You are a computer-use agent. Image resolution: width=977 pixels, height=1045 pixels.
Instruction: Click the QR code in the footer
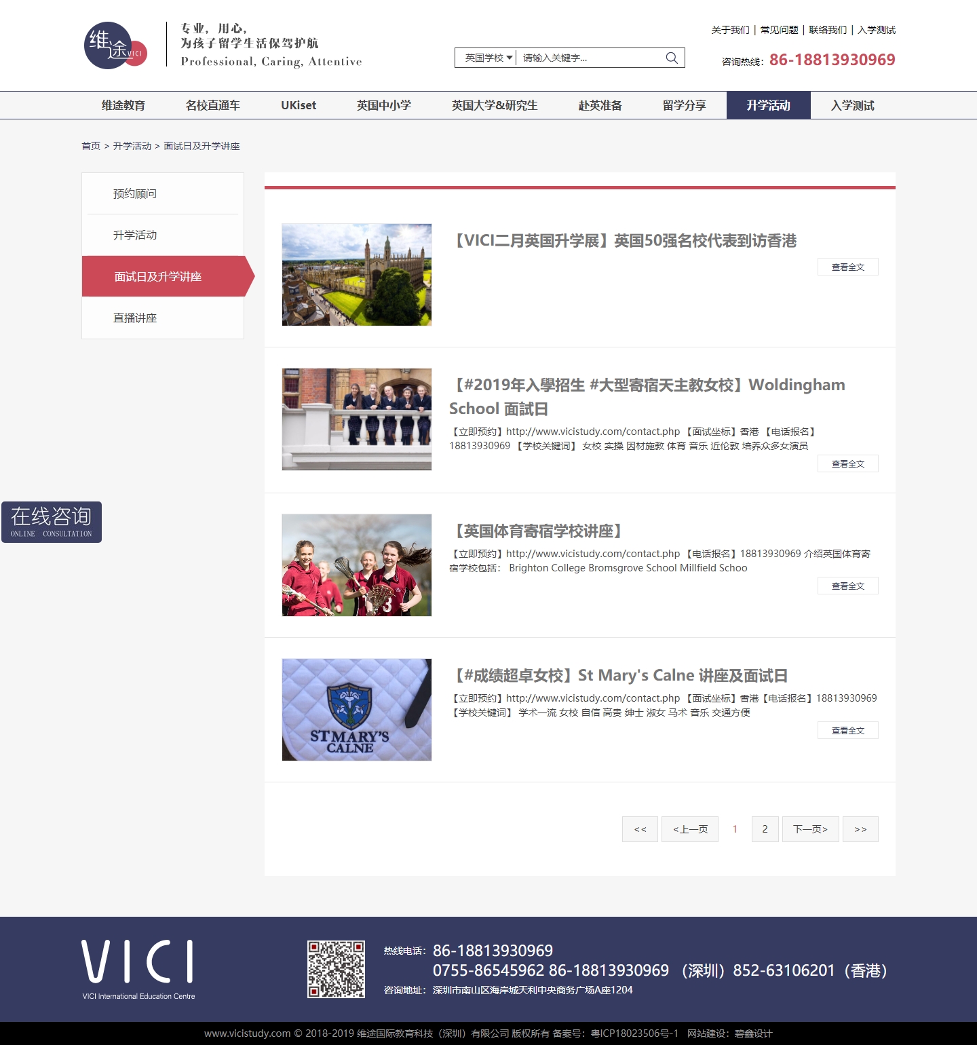coord(336,969)
